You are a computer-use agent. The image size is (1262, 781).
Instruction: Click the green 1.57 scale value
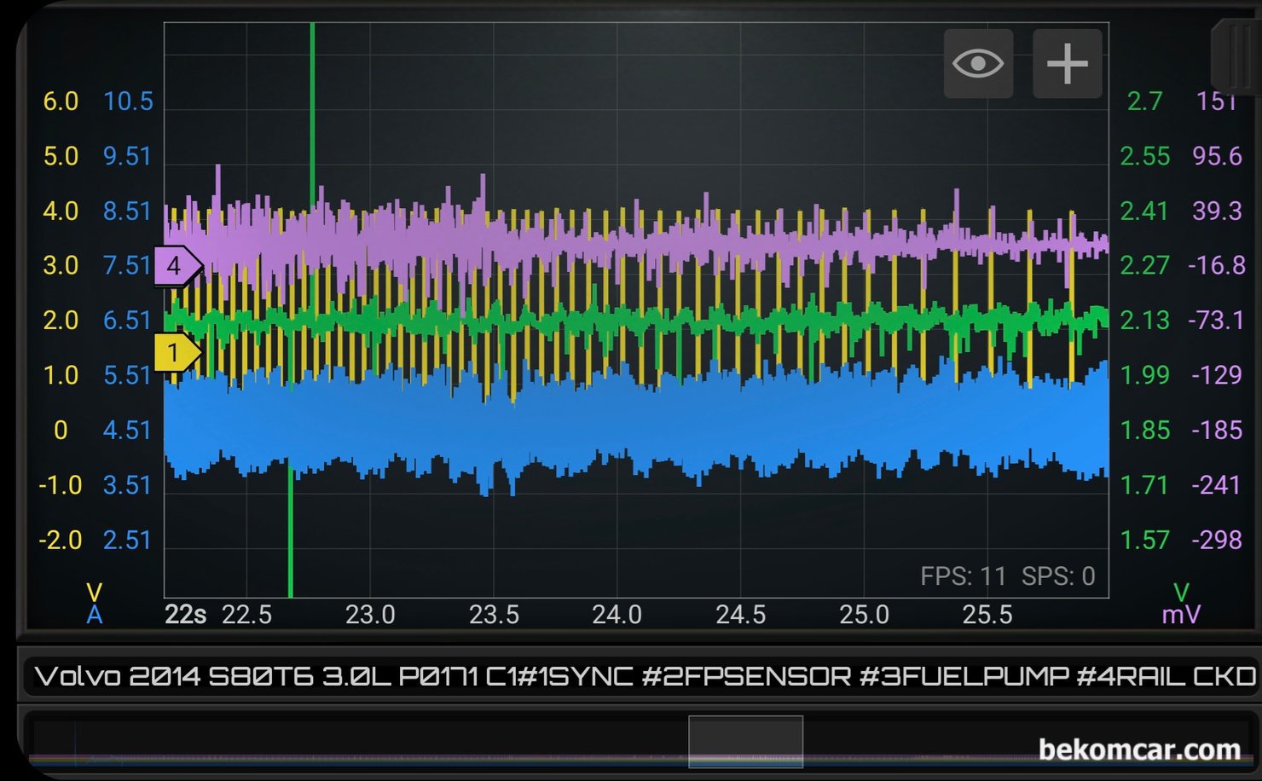[1144, 541]
